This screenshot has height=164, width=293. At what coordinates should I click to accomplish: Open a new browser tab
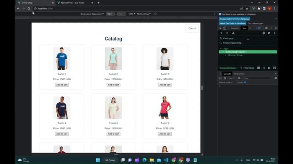pyautogui.click(x=98, y=3)
